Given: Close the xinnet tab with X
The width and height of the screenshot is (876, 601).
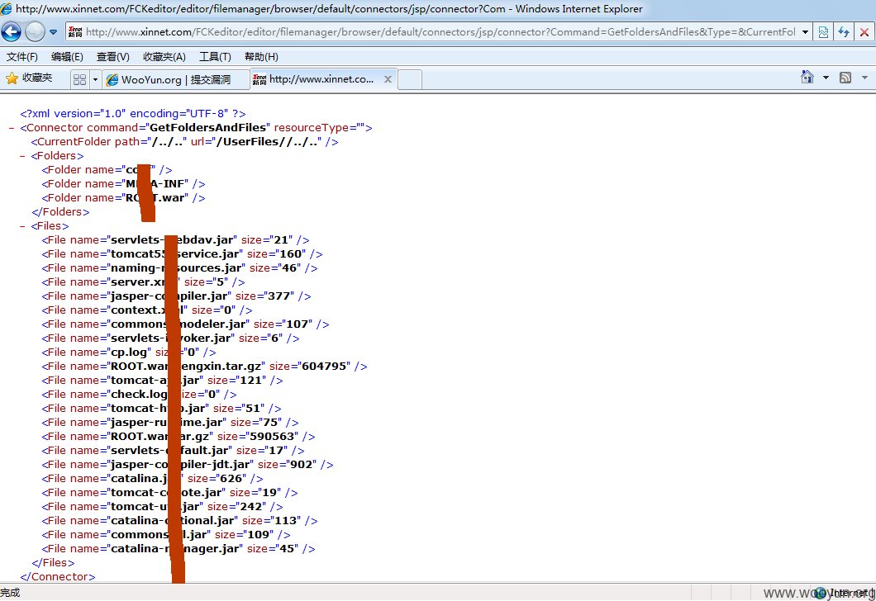Looking at the screenshot, I should [x=388, y=79].
